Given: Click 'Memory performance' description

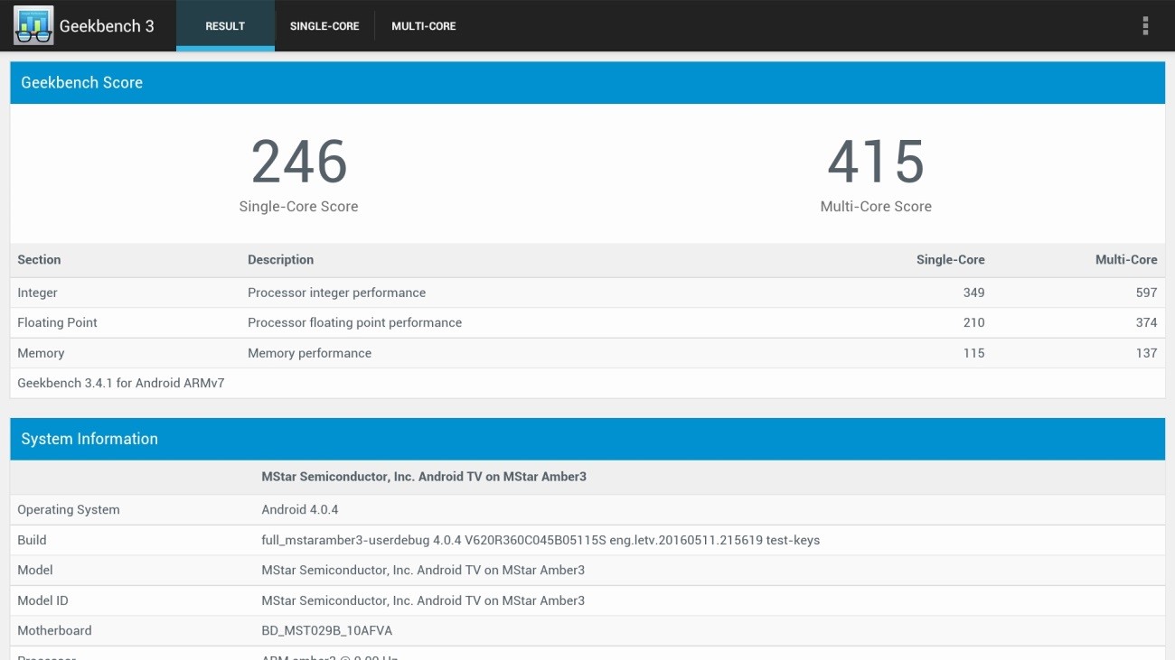Looking at the screenshot, I should pyautogui.click(x=309, y=353).
